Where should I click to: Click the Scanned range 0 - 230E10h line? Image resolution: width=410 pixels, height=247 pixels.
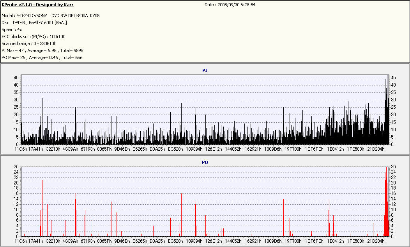(29, 43)
